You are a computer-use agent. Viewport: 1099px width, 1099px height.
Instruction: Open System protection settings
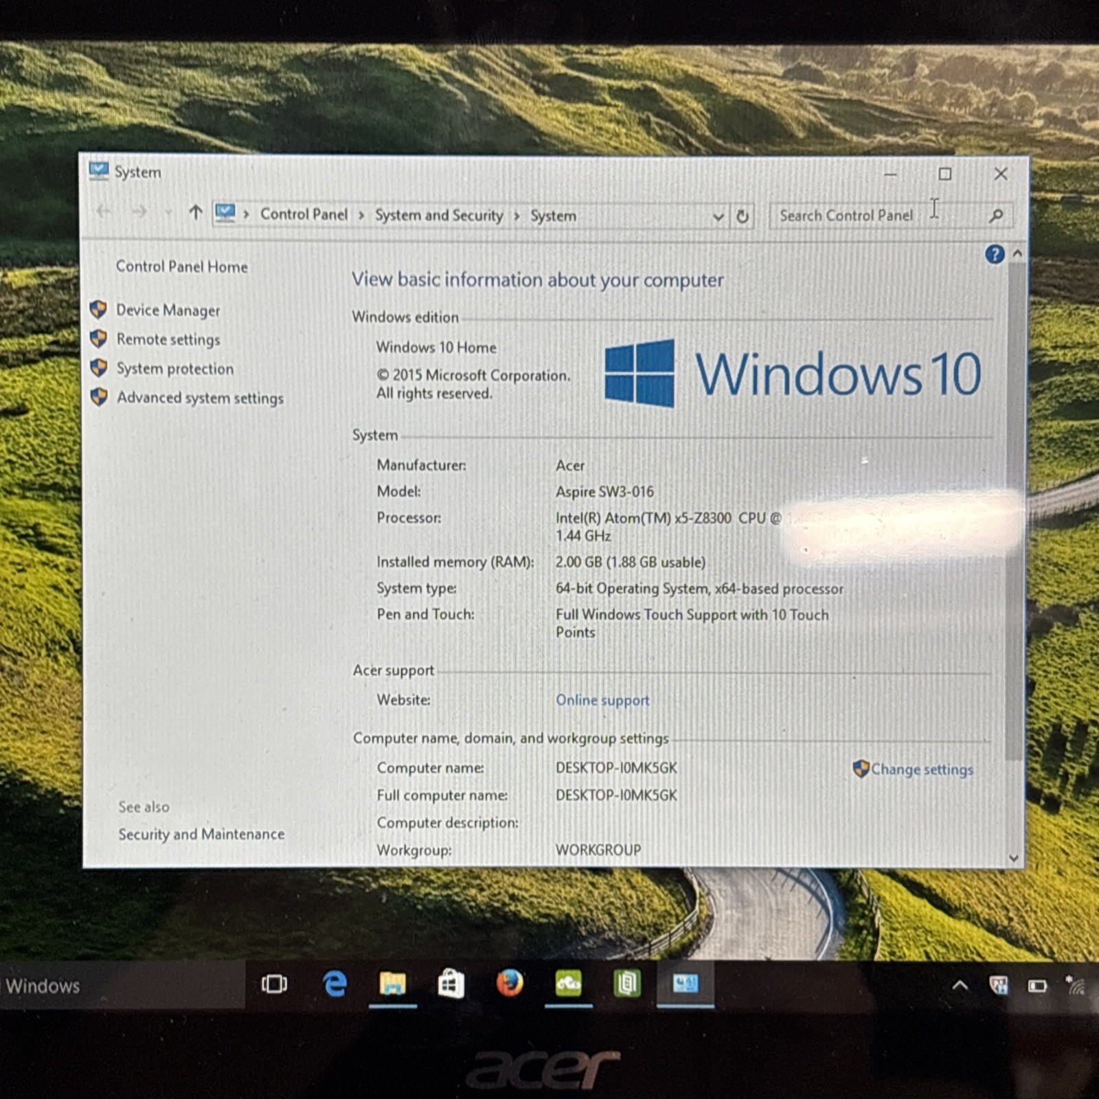[174, 369]
